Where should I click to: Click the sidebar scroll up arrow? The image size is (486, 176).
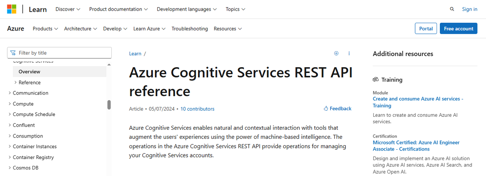pos(109,64)
